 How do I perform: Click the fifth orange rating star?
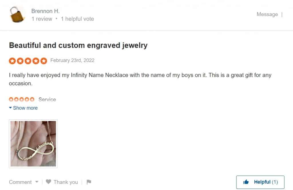pyautogui.click(x=44, y=61)
